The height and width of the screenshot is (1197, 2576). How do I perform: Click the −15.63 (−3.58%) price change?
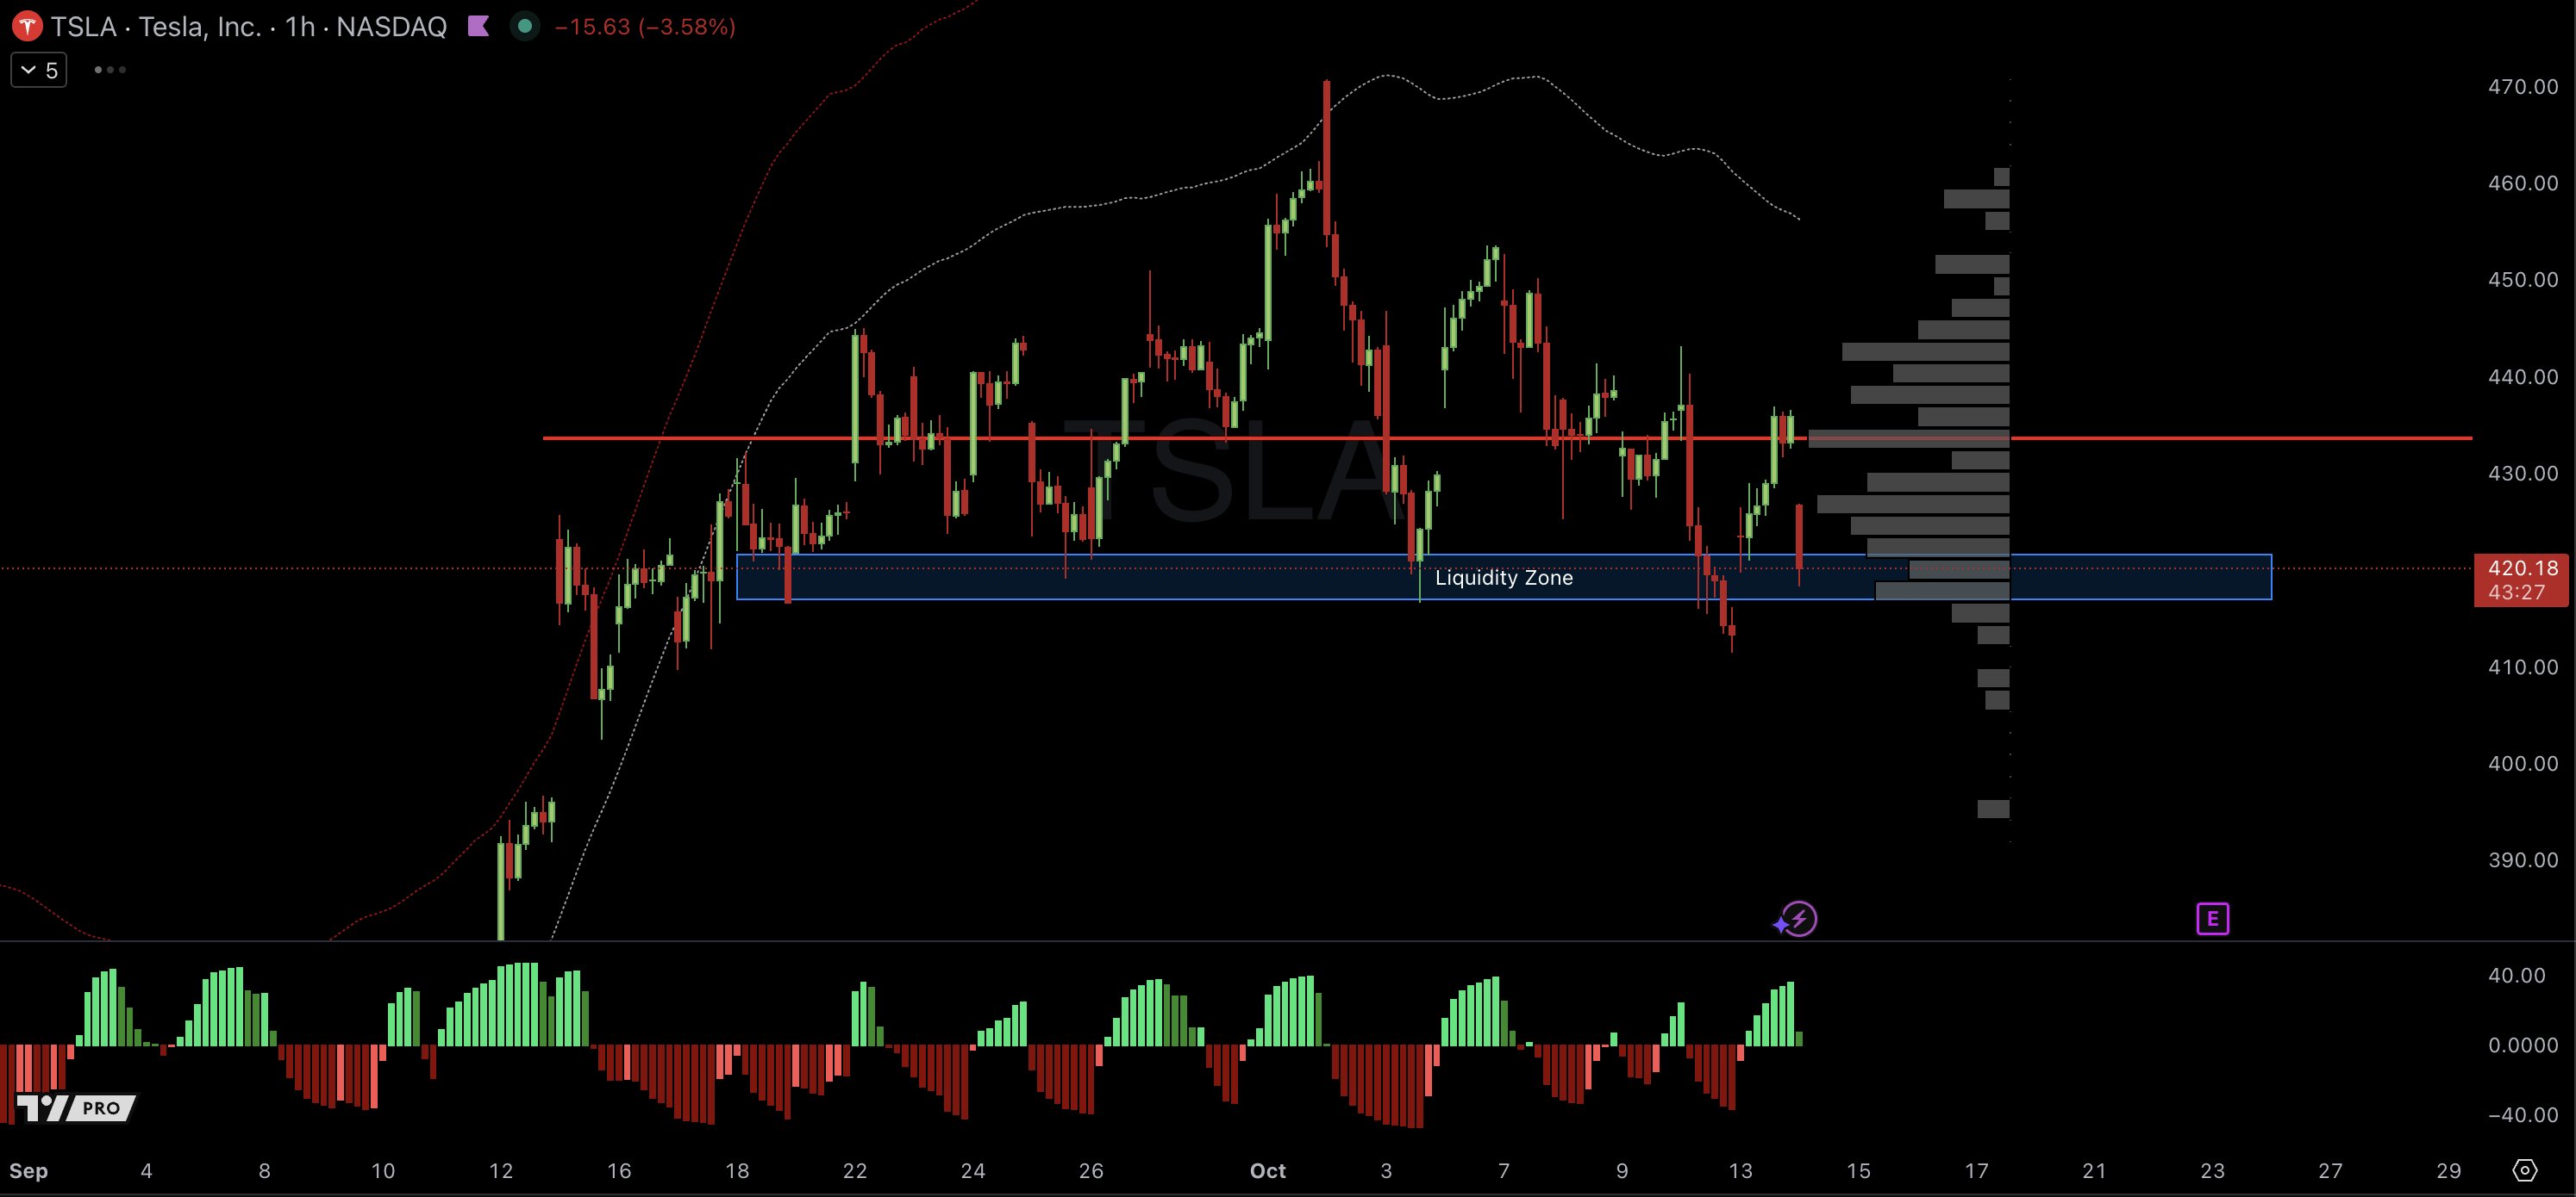pos(645,27)
